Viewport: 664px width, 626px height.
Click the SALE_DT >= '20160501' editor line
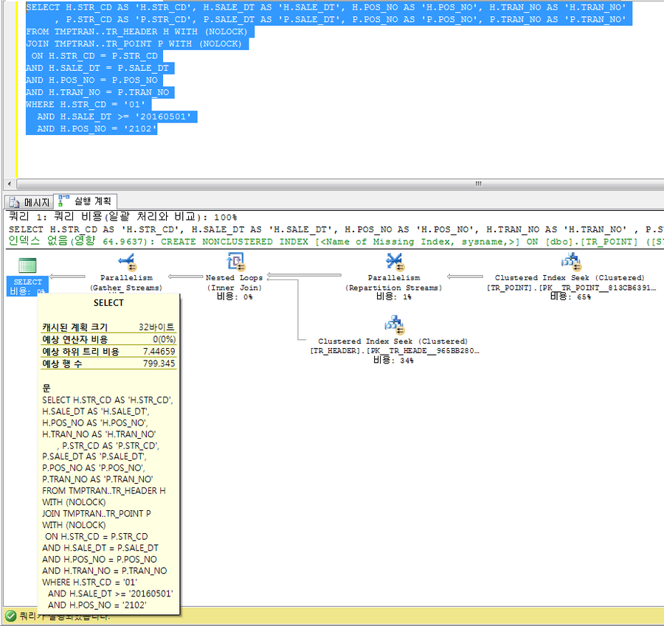pyautogui.click(x=114, y=116)
